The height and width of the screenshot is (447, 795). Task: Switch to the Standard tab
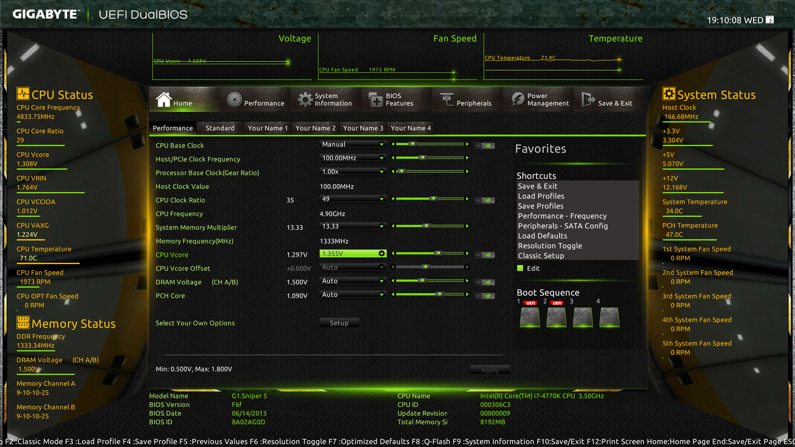click(x=220, y=128)
